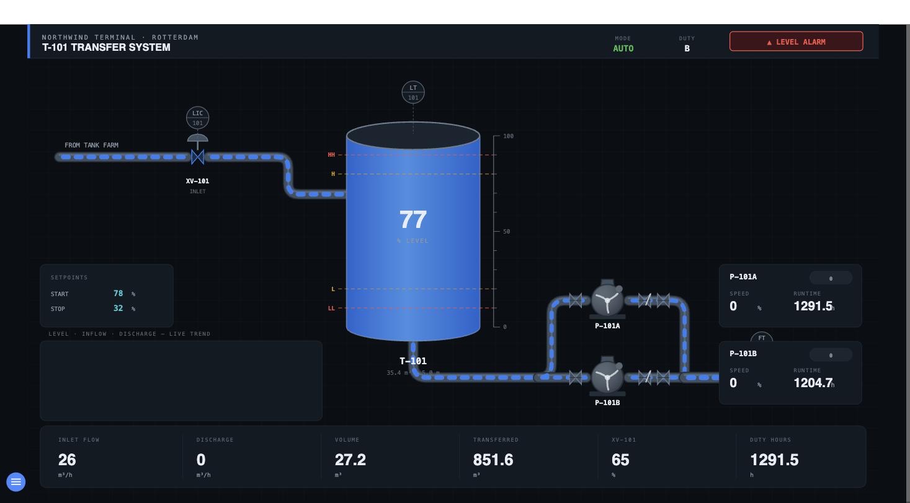910x503 pixels.
Task: Click the T-101 tank name label
Action: (x=413, y=361)
